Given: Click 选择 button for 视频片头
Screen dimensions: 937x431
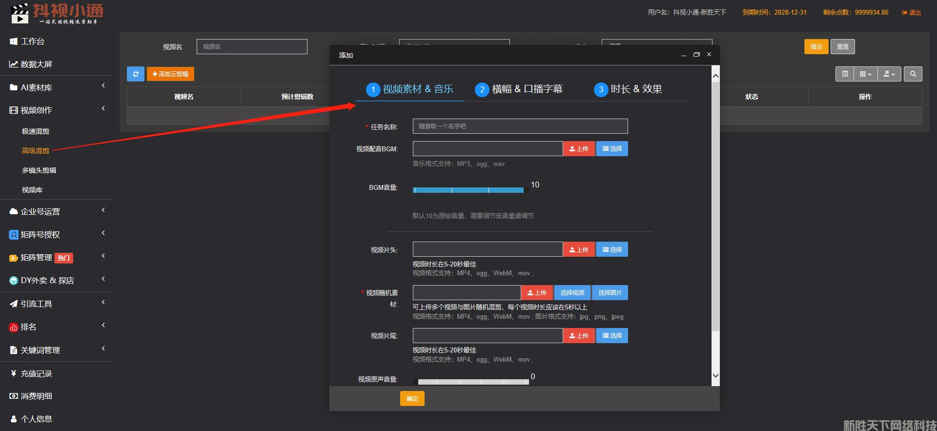Looking at the screenshot, I should point(612,250).
